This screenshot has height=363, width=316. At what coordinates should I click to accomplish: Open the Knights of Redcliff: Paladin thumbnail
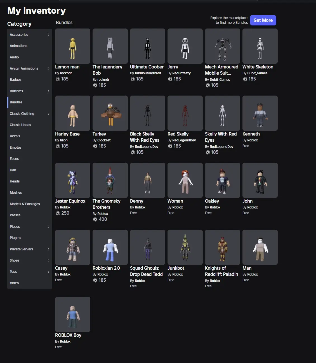pyautogui.click(x=223, y=247)
